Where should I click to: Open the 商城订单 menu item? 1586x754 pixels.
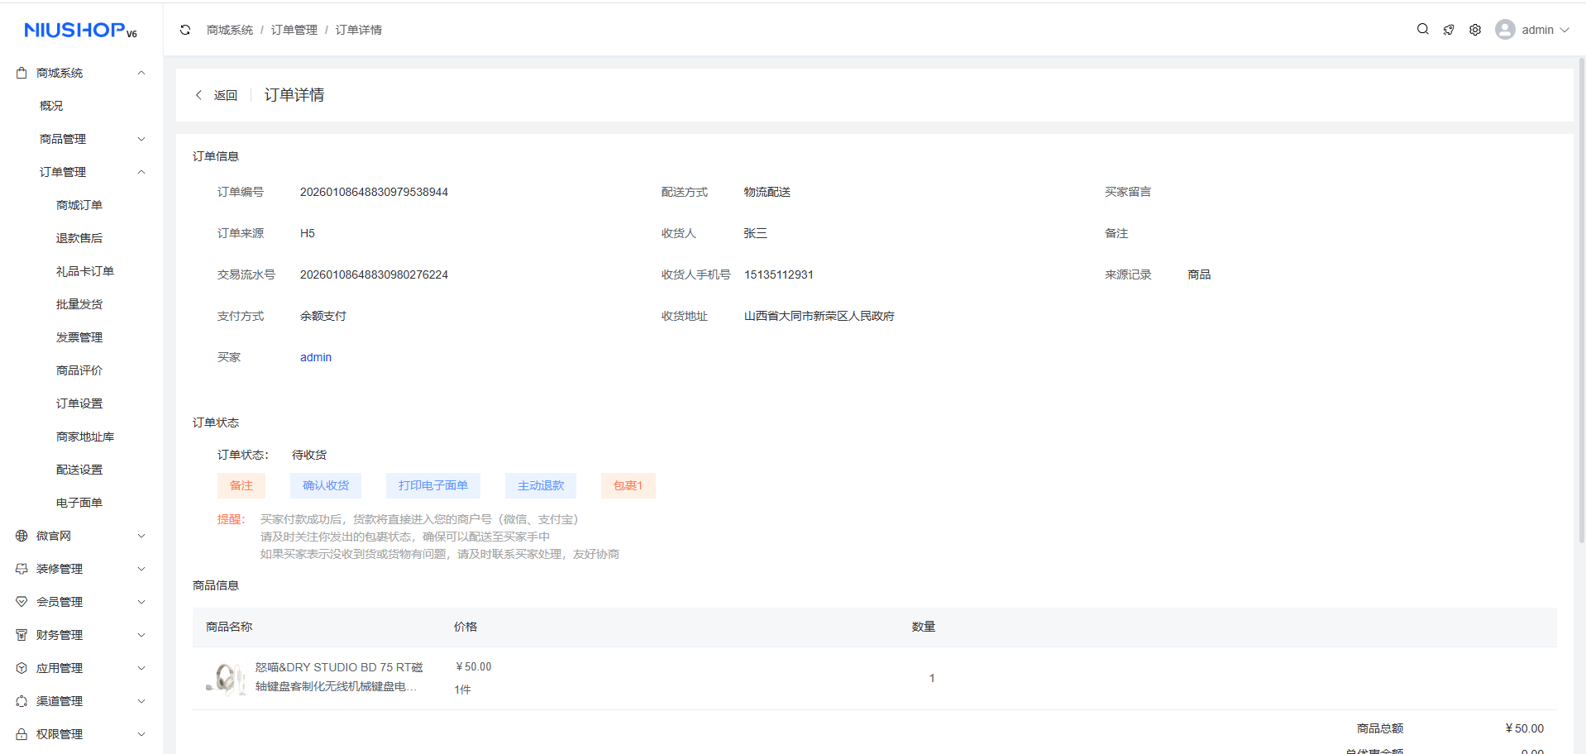coord(79,205)
